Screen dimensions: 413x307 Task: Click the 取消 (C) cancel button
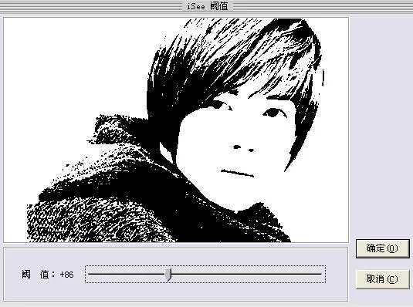coord(382,279)
